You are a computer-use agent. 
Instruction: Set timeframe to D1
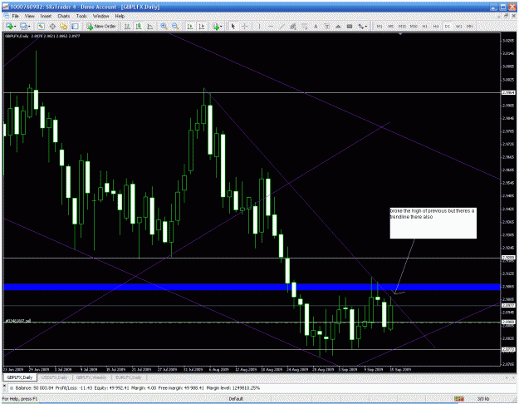pyautogui.click(x=448, y=27)
